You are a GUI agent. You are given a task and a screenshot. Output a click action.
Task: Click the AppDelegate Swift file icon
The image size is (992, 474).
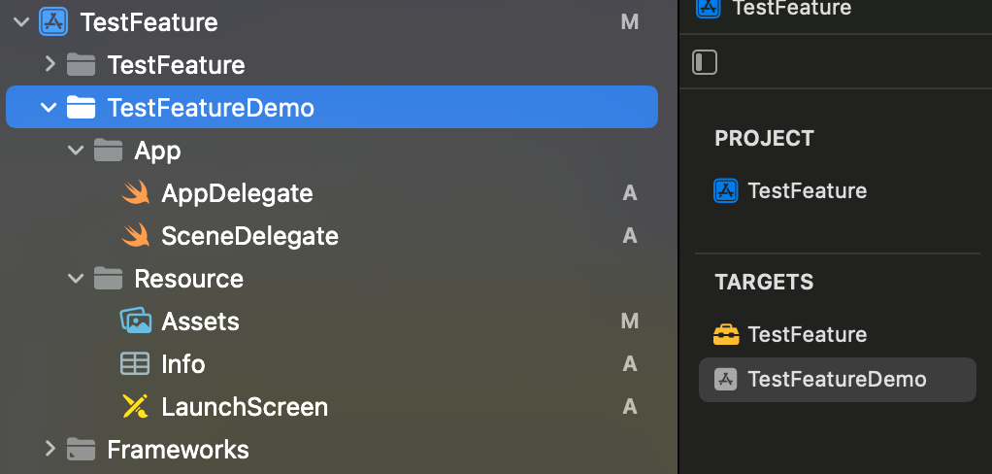[x=135, y=193]
